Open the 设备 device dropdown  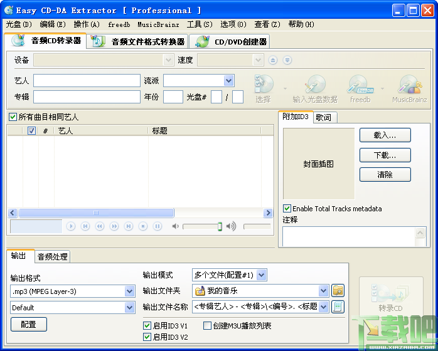168,60
